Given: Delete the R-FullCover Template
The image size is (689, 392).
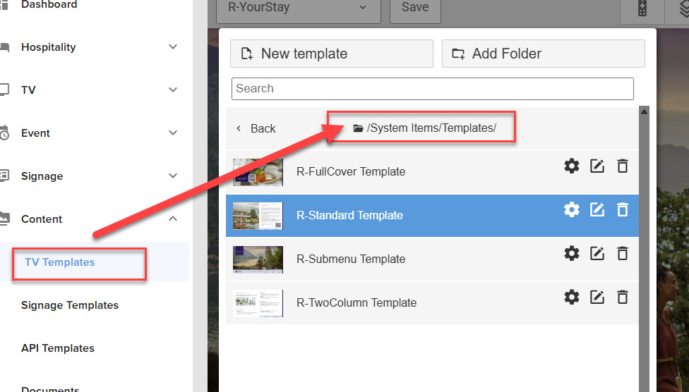Looking at the screenshot, I should (x=622, y=166).
